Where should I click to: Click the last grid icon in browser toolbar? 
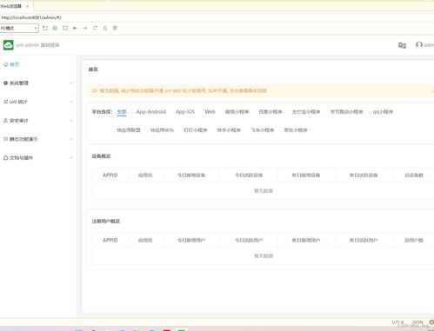pyautogui.click(x=115, y=28)
